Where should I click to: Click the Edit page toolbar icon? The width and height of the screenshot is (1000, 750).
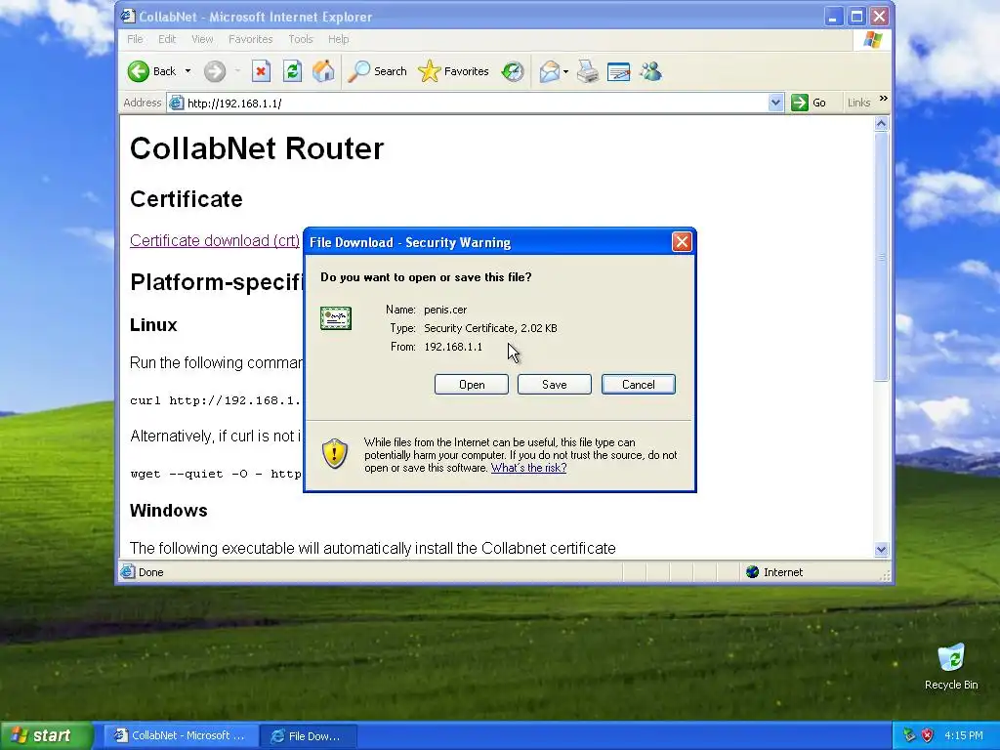coord(618,71)
